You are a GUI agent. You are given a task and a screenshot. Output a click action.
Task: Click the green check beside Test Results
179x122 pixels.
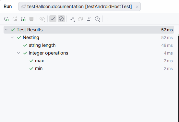click(13, 30)
